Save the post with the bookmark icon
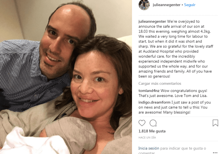220x154 pixels. (x=215, y=123)
